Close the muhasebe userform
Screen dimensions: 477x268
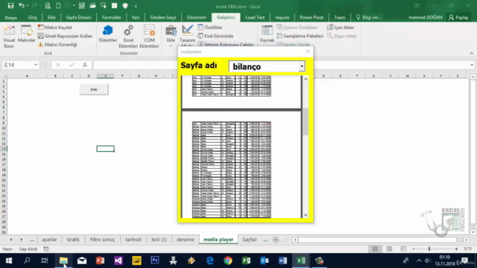[x=308, y=51]
